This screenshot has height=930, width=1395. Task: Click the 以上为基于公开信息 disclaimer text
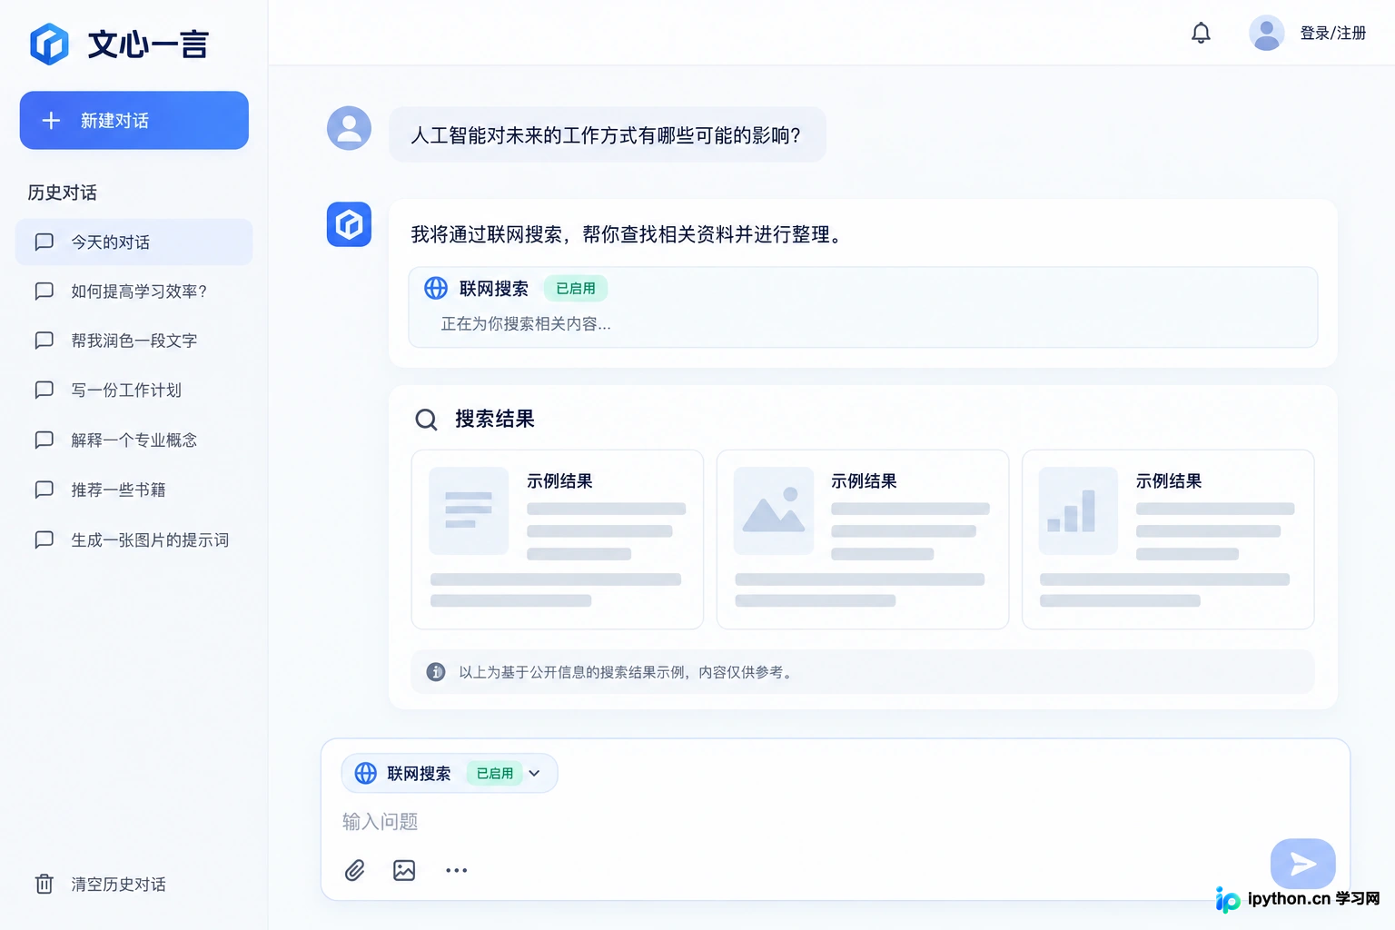626,672
